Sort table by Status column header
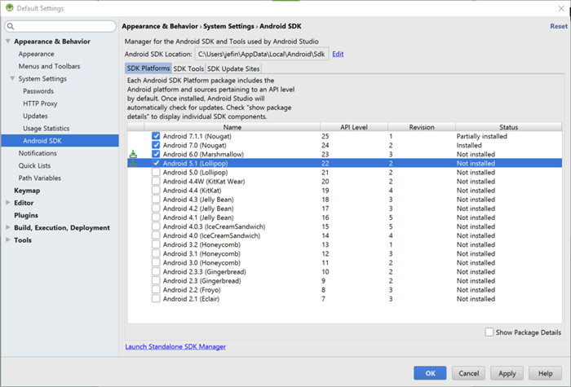Viewport: 571px width, 387px height. click(x=508, y=127)
